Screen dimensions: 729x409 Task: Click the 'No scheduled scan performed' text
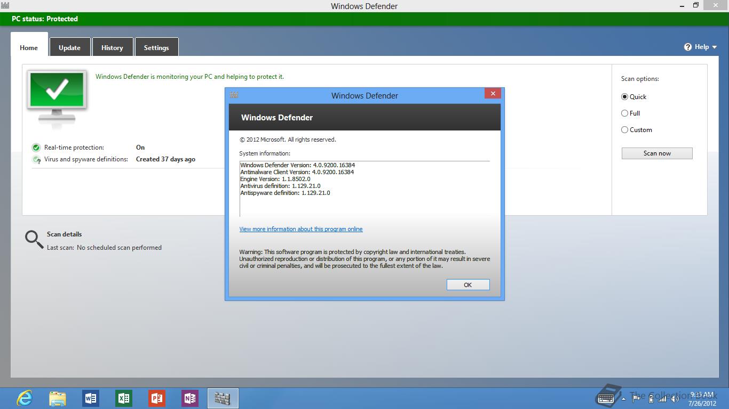click(119, 248)
